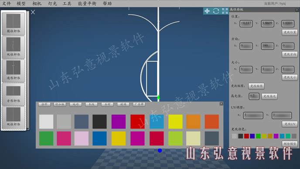Click the green arrow gizmo on the pole

pos(158,97)
